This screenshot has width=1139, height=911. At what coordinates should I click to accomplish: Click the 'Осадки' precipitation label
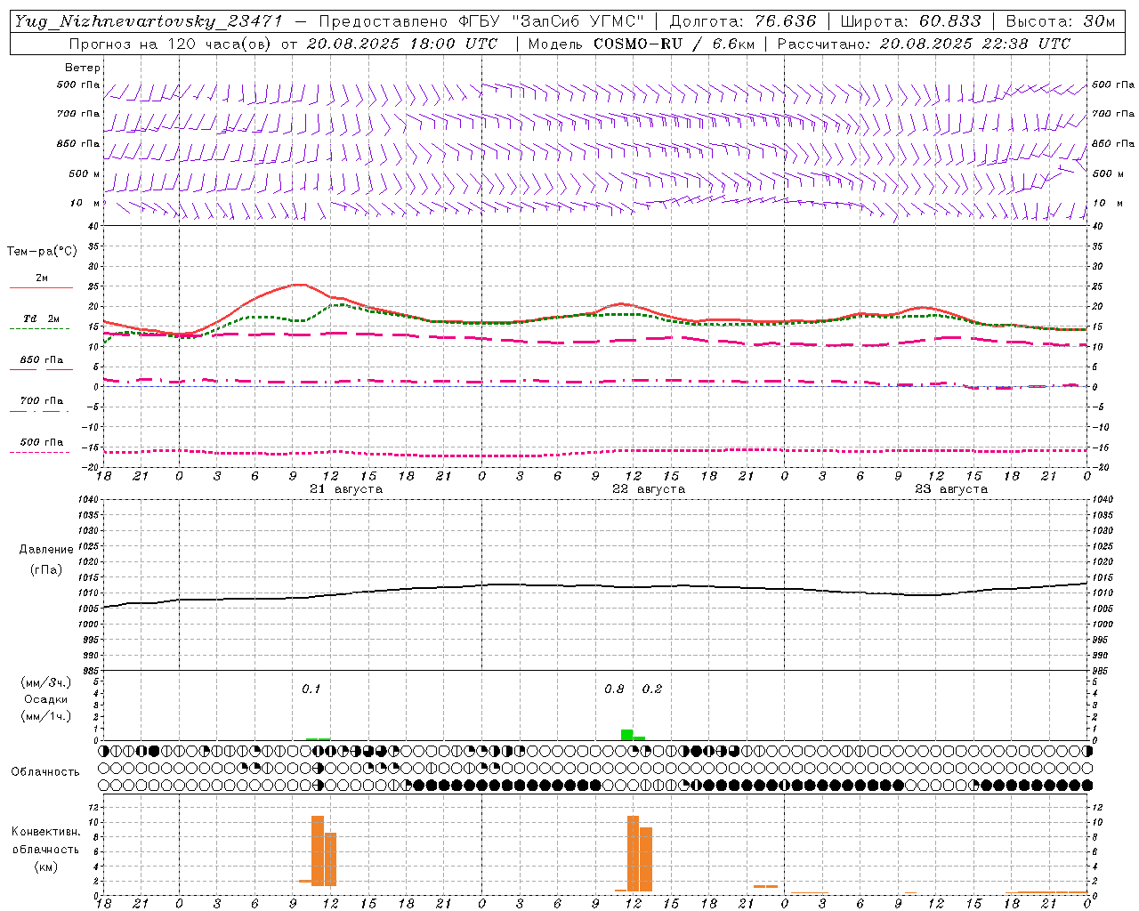click(x=46, y=699)
